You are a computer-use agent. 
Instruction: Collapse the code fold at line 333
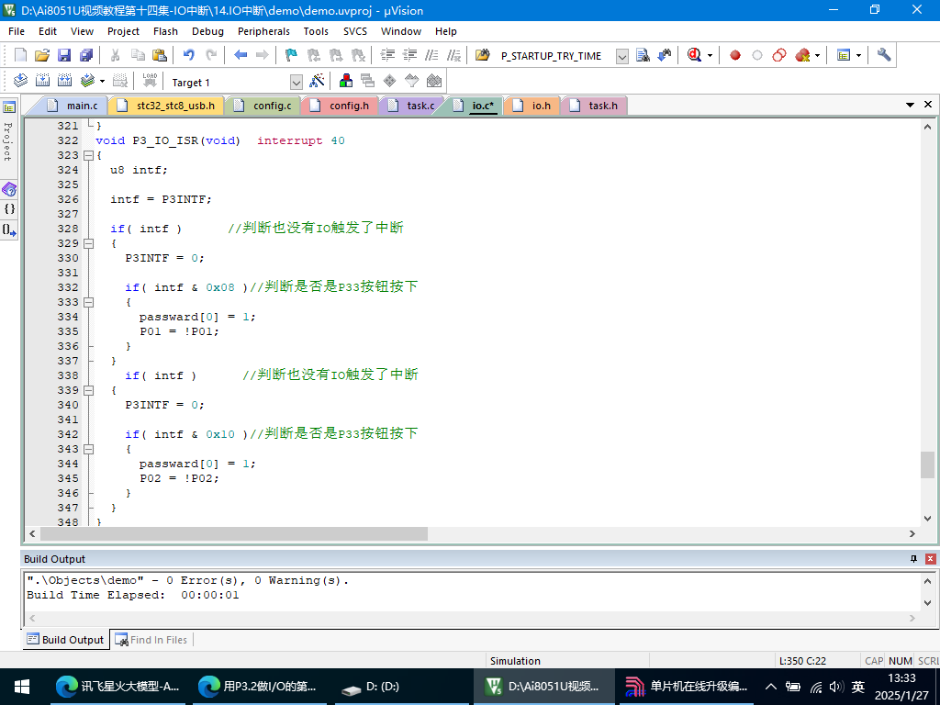88,302
